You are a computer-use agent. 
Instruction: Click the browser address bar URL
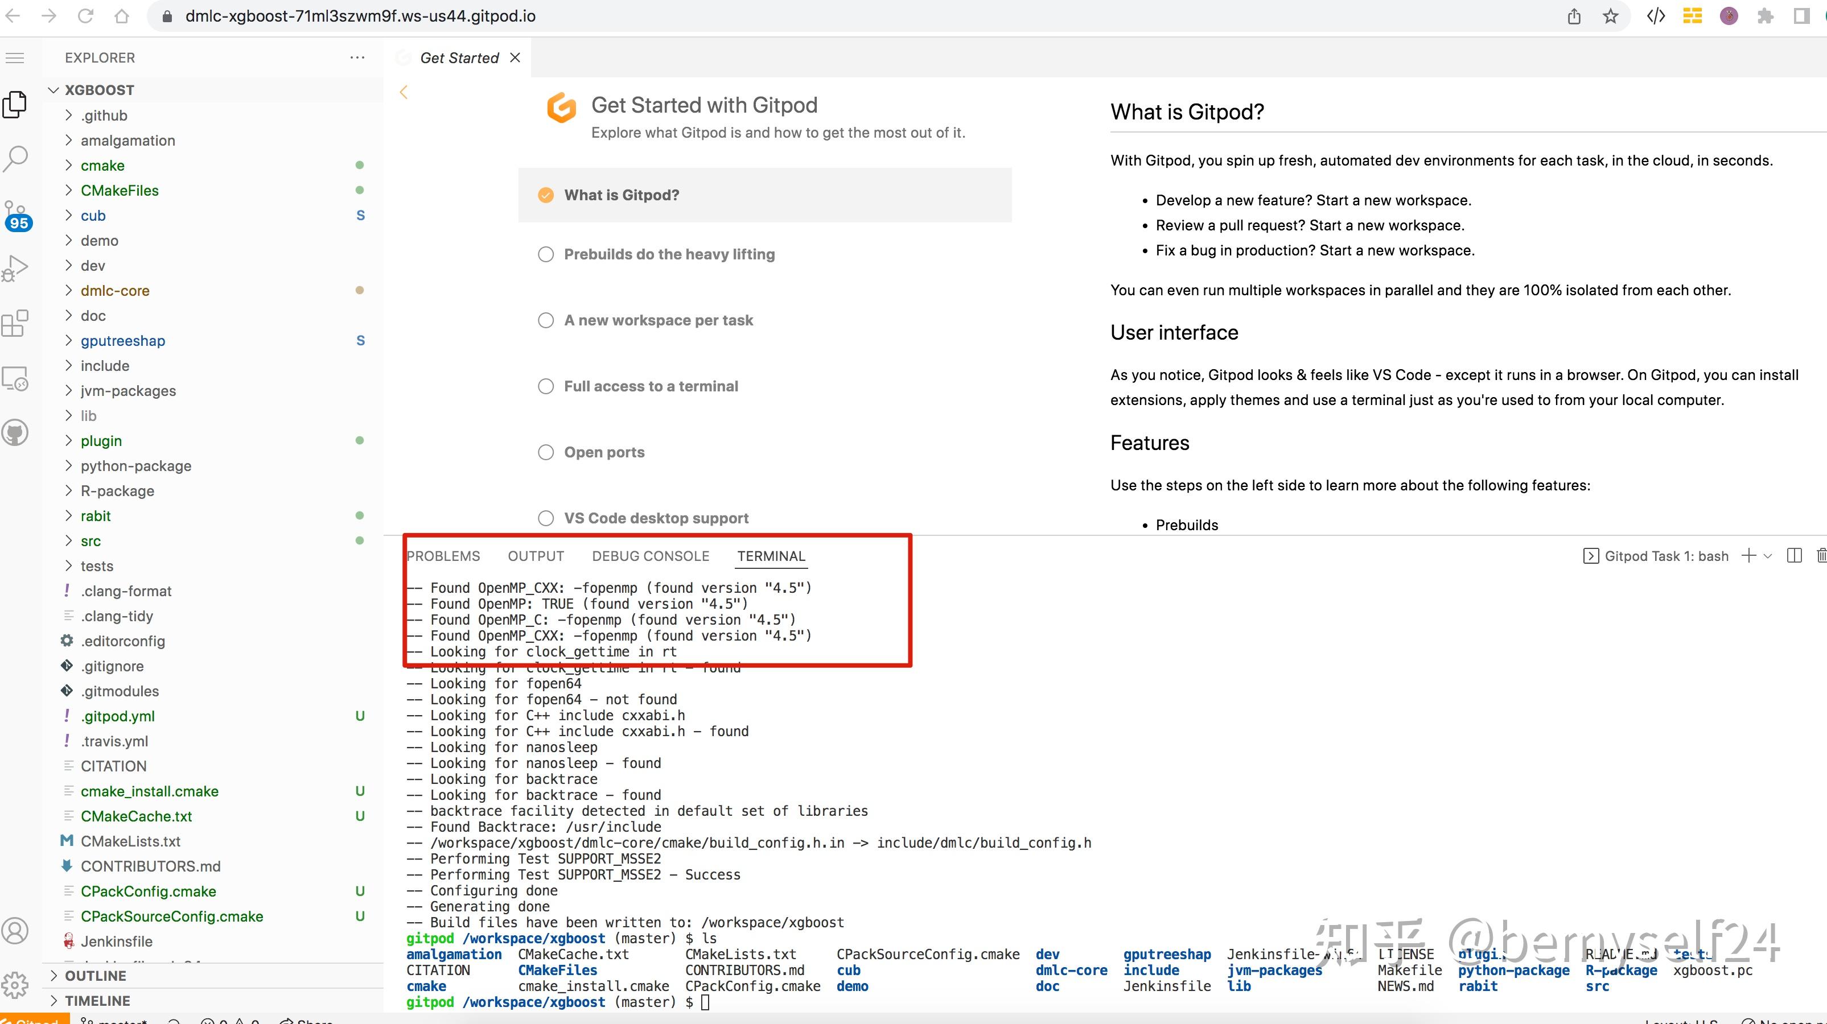click(x=360, y=16)
